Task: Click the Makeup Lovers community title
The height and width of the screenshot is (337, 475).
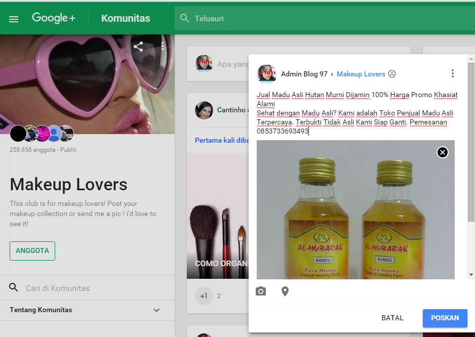Action: 68,184
